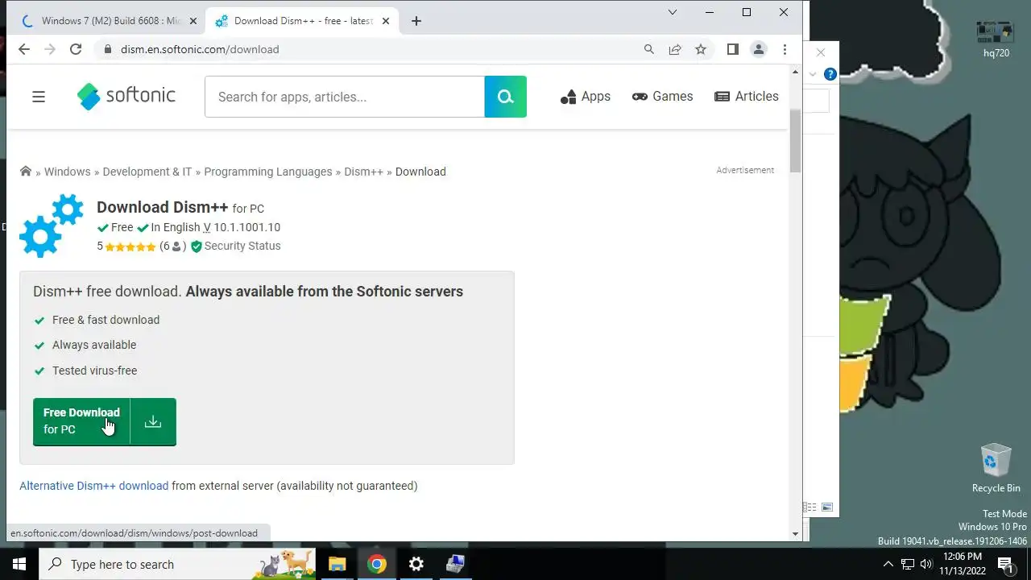Open Chrome profile avatar
Image resolution: width=1031 pixels, height=580 pixels.
point(759,49)
